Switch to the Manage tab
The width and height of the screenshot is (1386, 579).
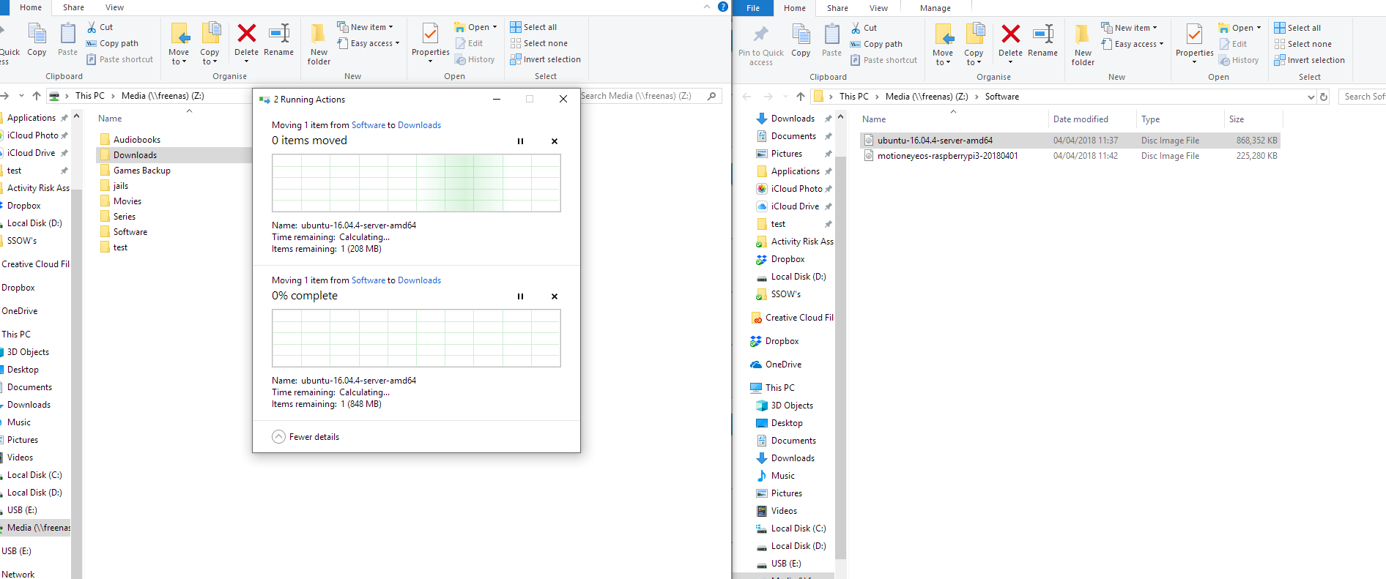(935, 8)
